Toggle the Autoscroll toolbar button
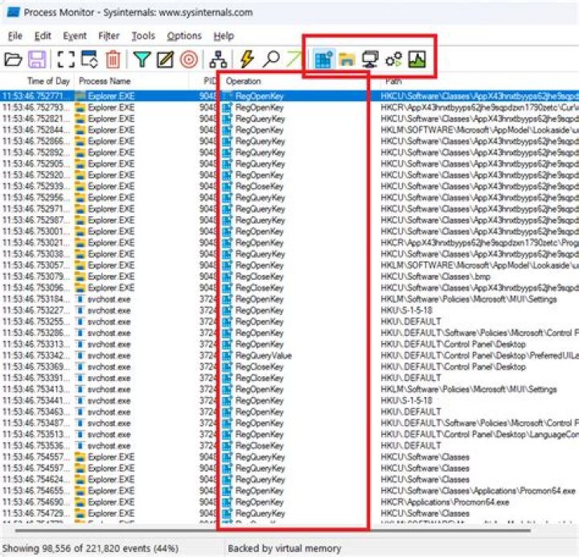Viewport: 579px width, 557px height. point(90,59)
